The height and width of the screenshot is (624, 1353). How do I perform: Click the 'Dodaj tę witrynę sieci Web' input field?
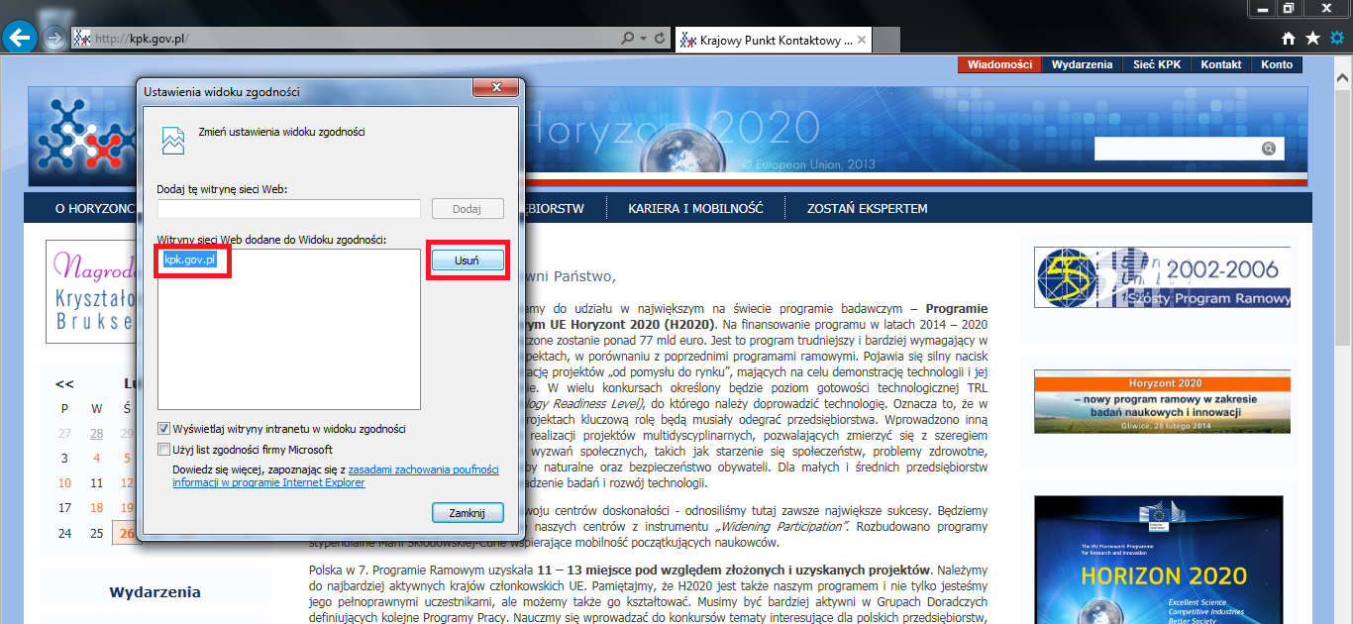coord(289,209)
